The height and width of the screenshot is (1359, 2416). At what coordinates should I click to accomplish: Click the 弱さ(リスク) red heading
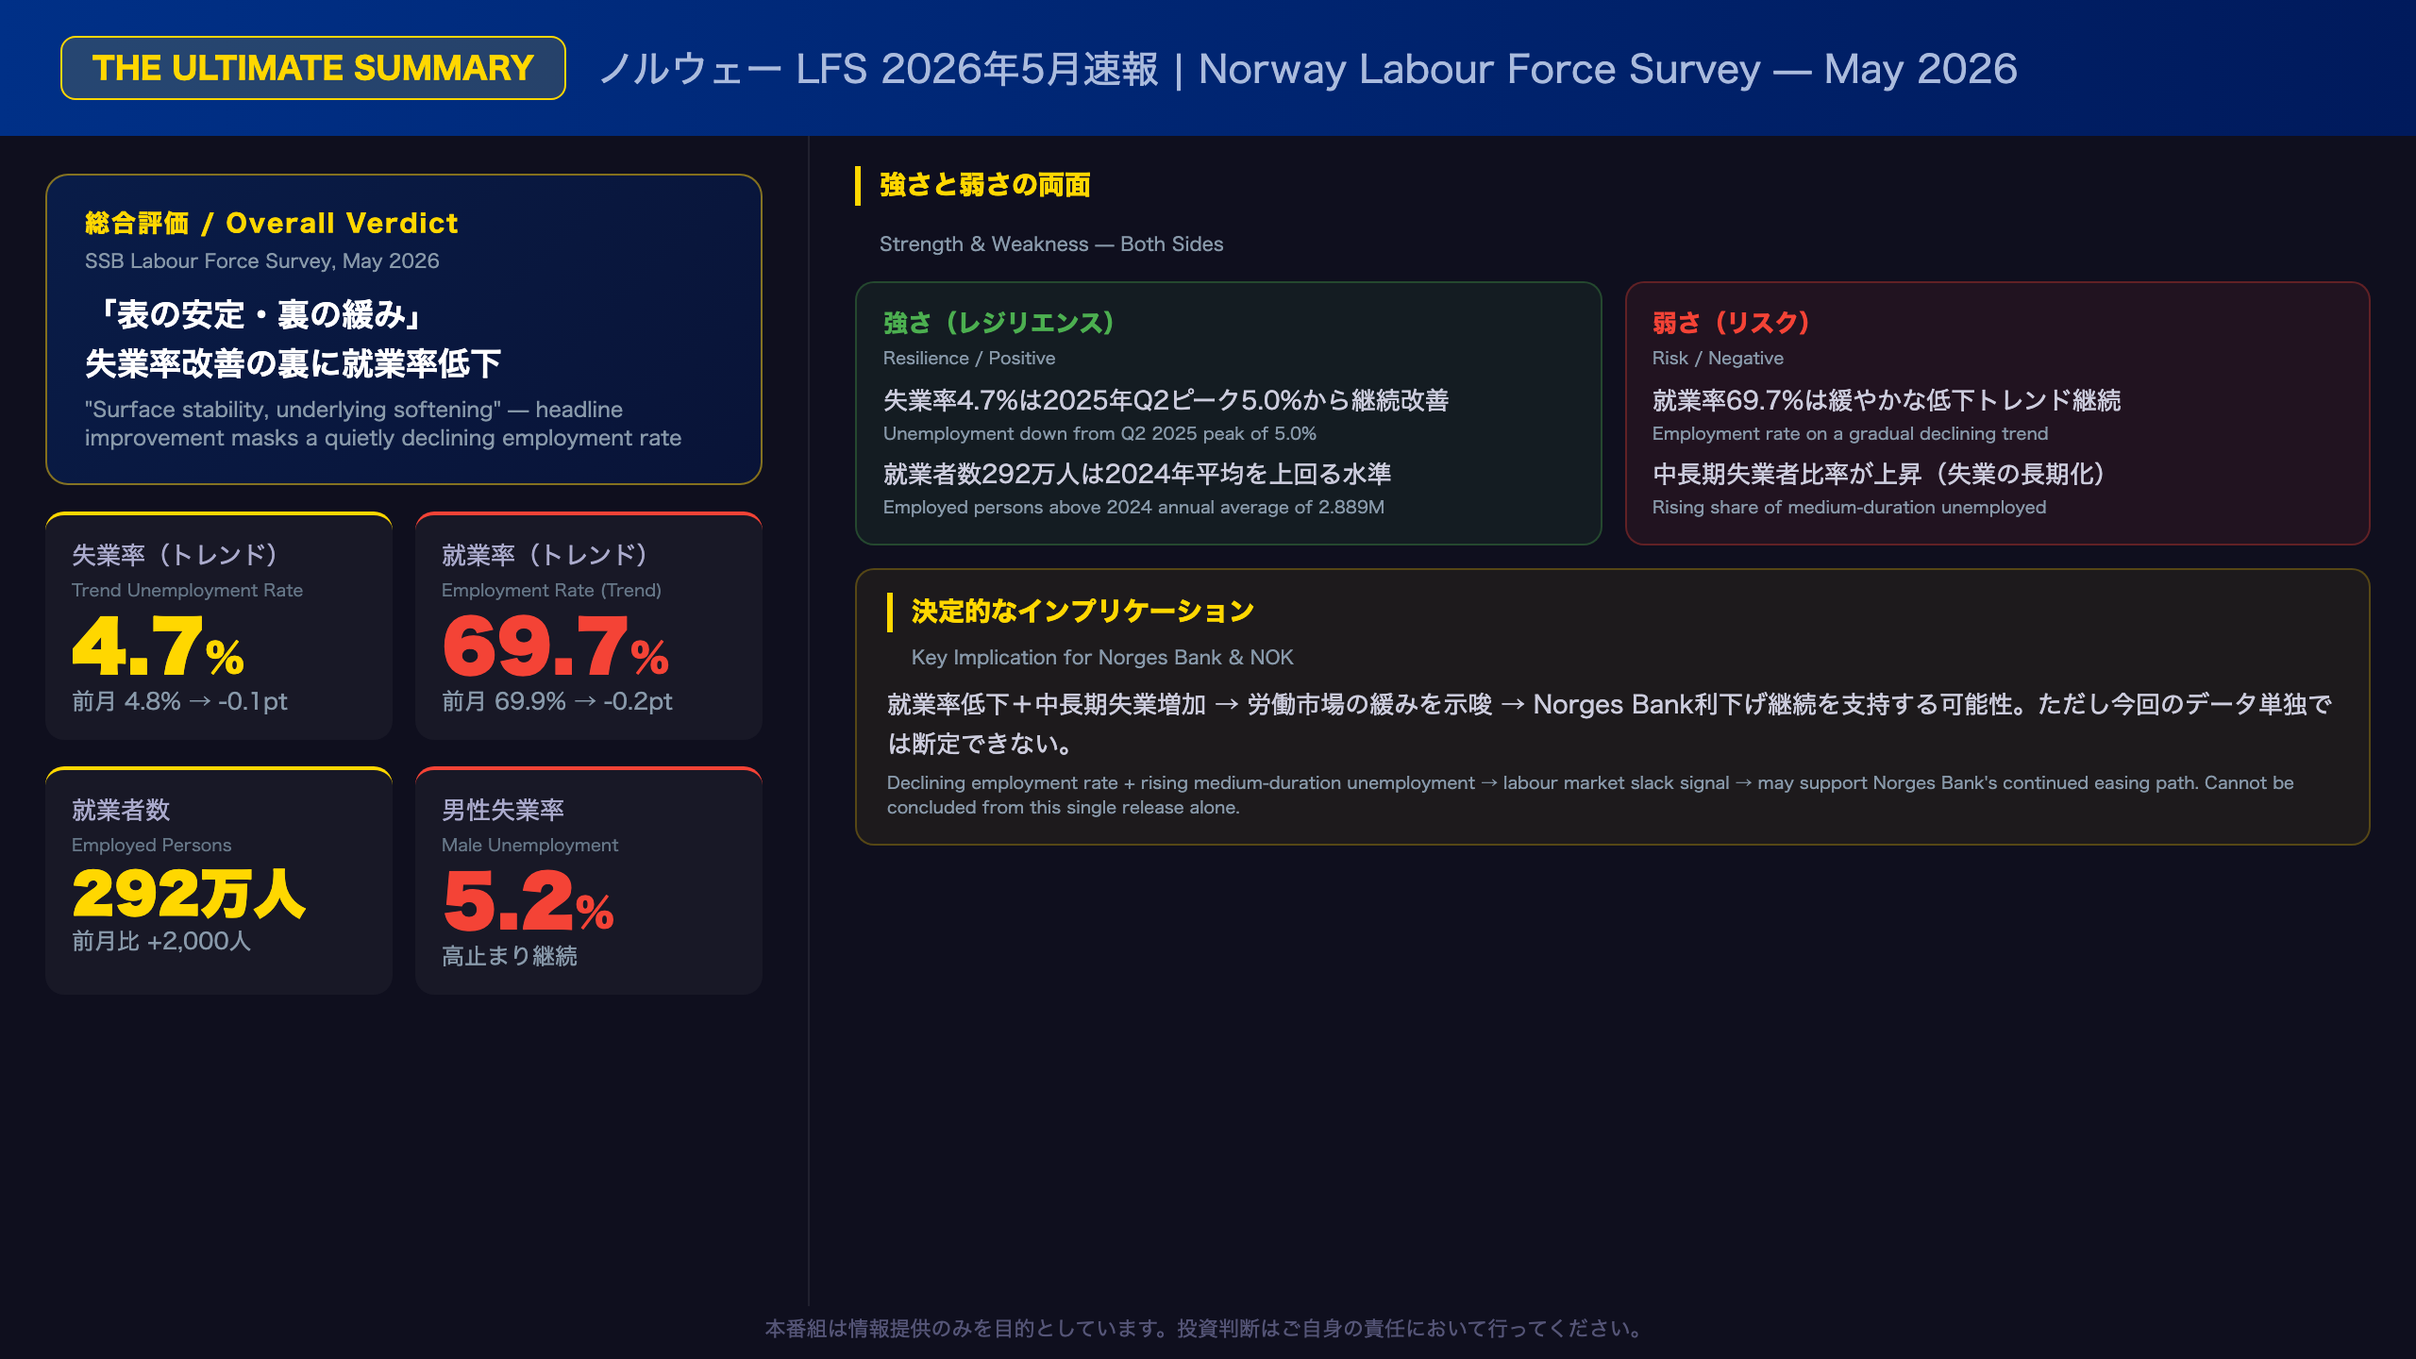pyautogui.click(x=1731, y=323)
